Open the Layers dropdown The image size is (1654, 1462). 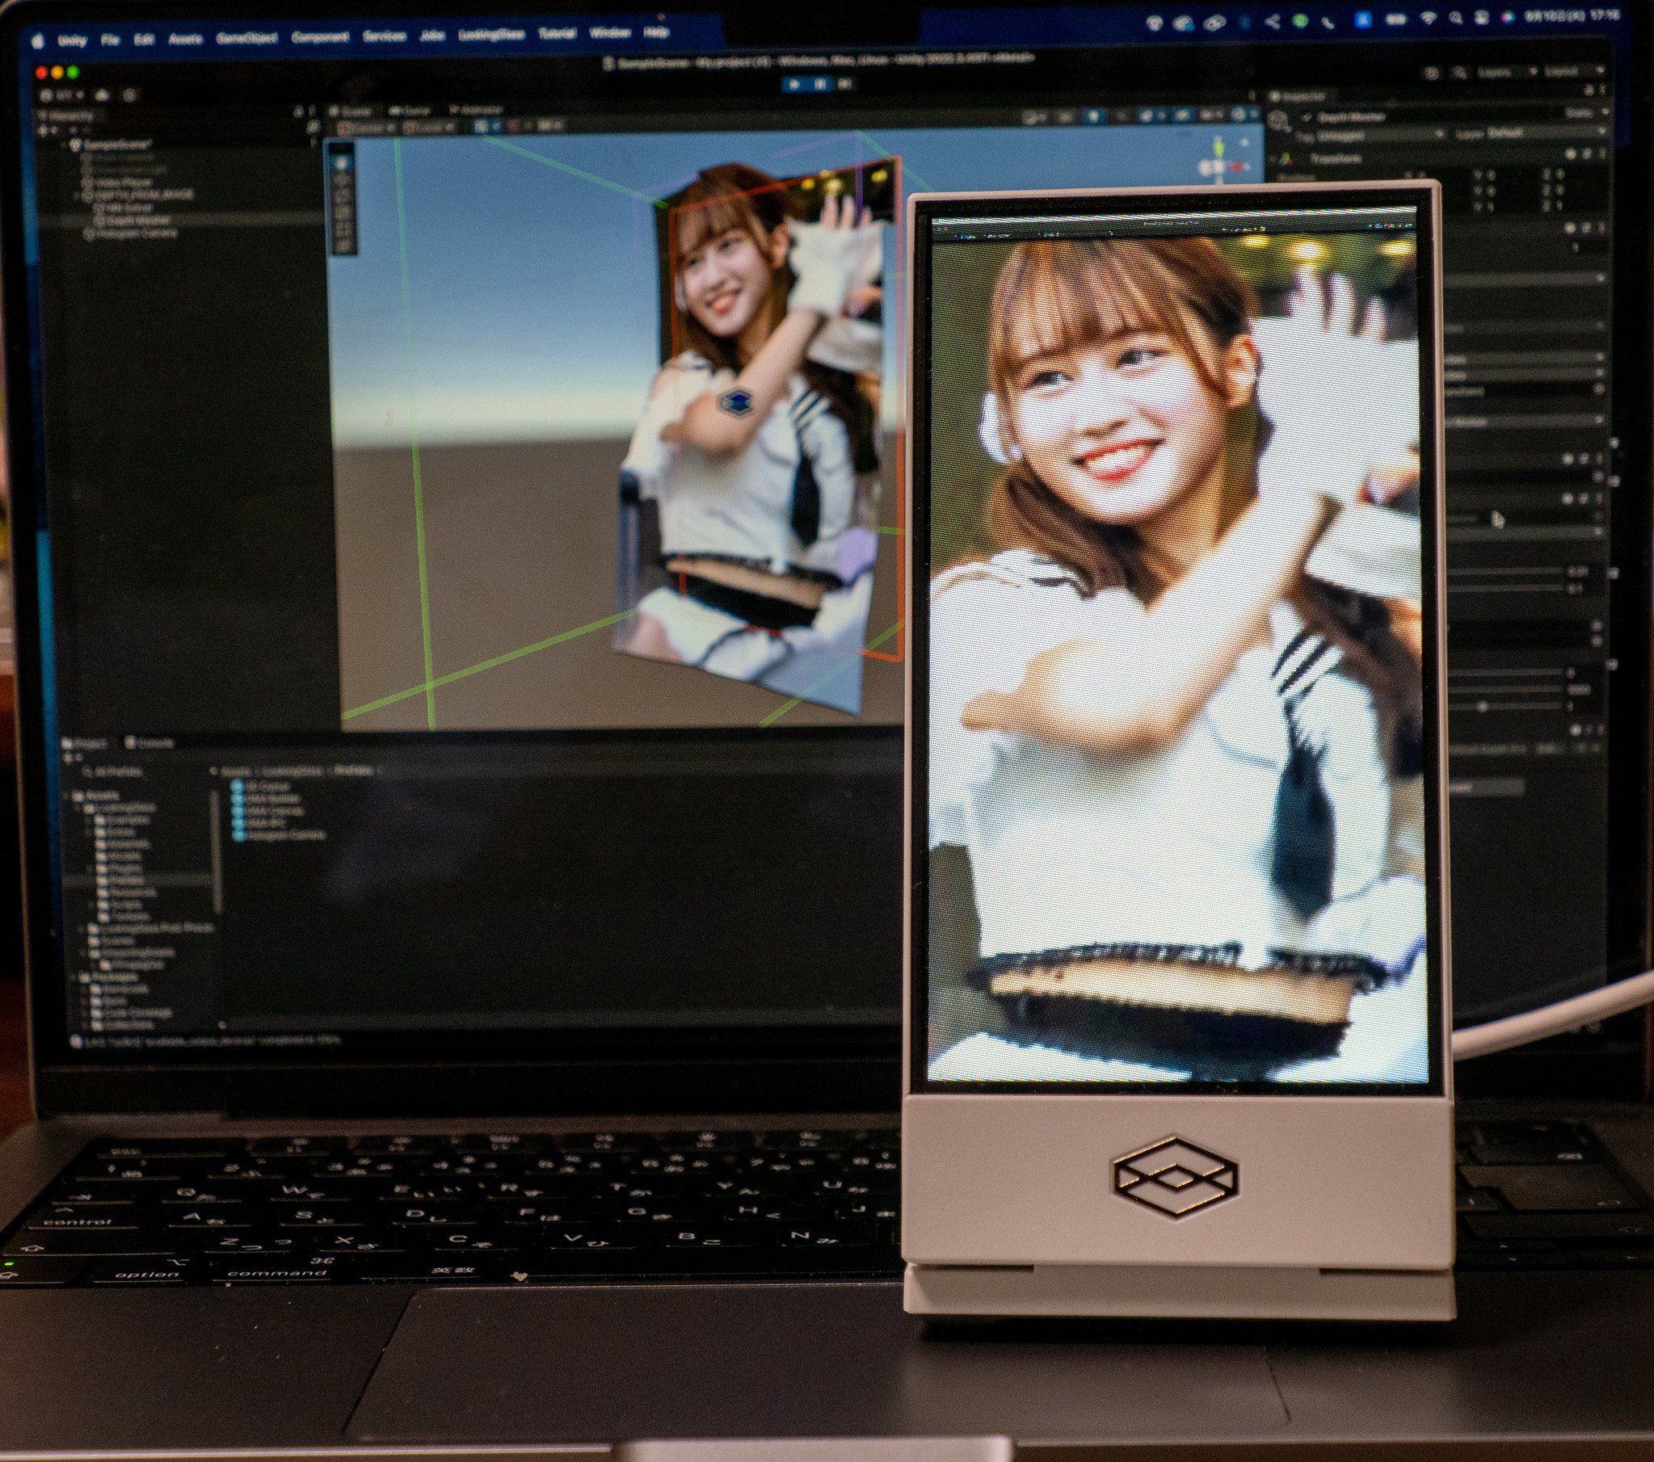pyautogui.click(x=1507, y=73)
